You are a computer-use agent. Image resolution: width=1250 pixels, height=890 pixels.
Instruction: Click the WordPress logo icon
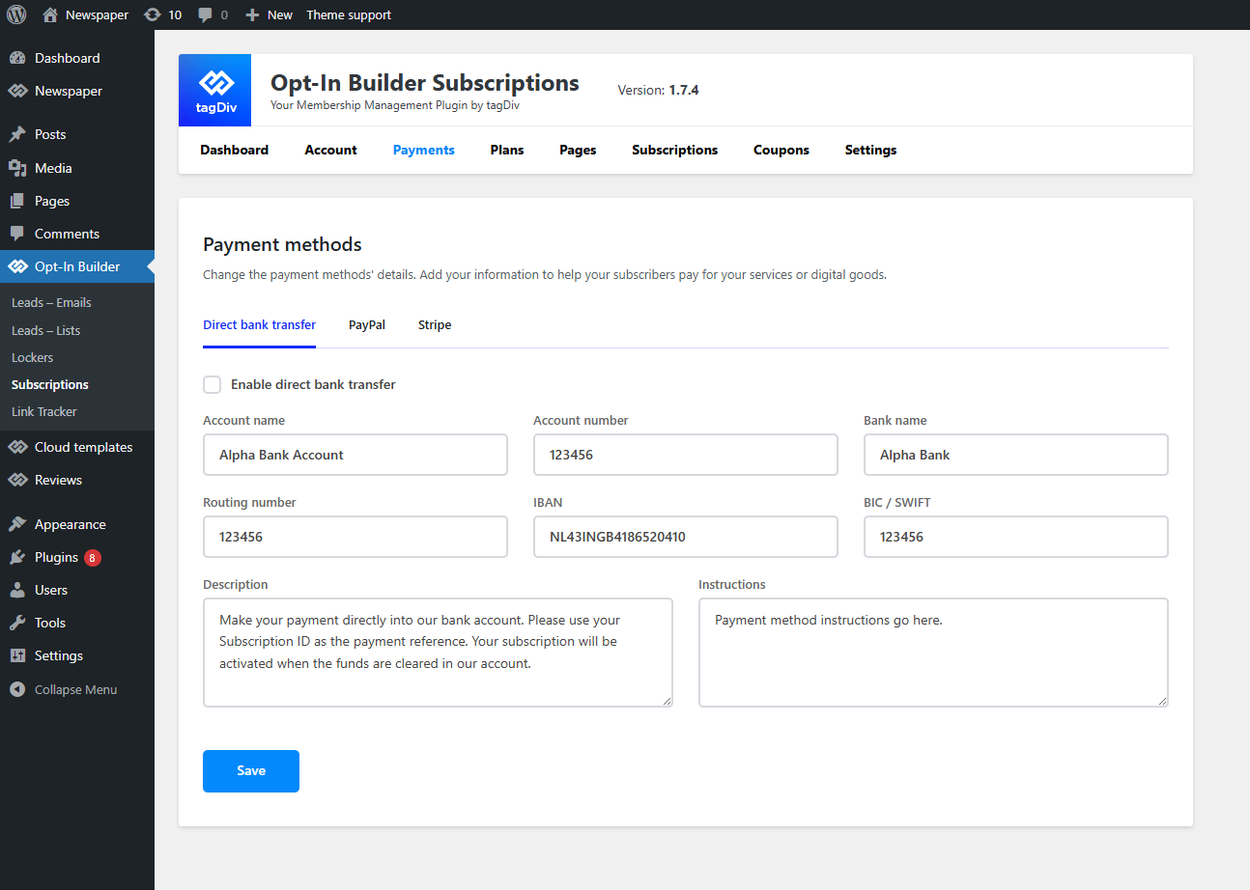16,14
